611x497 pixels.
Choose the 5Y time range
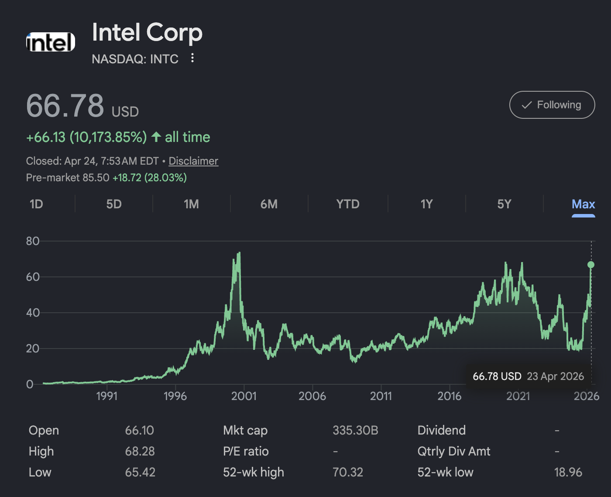pyautogui.click(x=504, y=204)
